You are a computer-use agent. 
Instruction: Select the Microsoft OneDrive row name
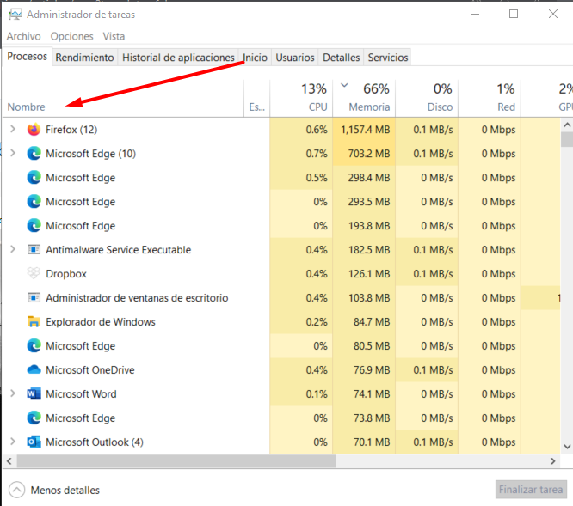(90, 370)
